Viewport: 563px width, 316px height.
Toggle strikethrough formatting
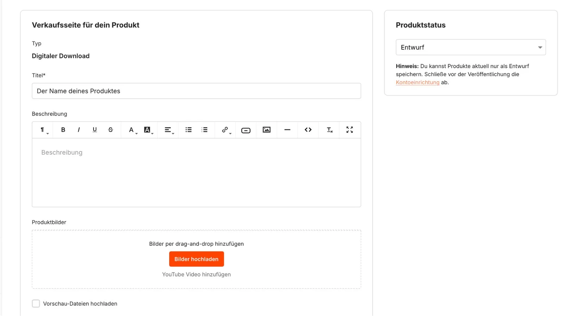pyautogui.click(x=110, y=130)
